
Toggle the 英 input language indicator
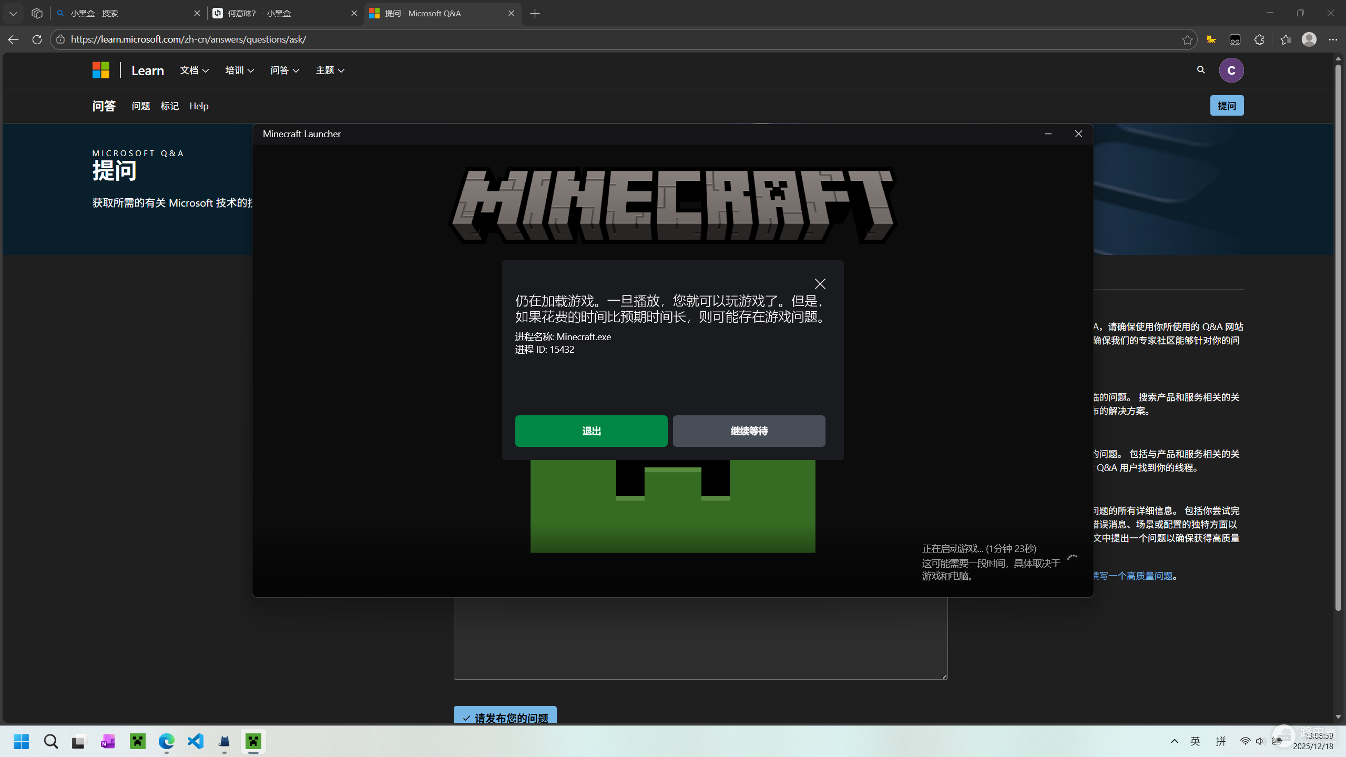(1195, 741)
